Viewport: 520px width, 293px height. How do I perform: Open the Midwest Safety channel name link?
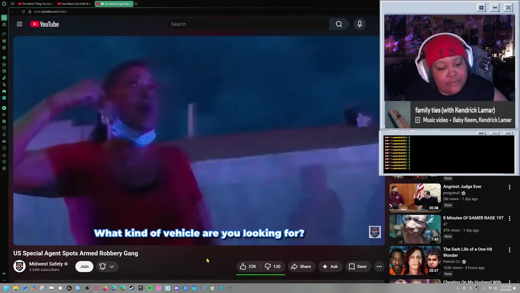pos(46,264)
